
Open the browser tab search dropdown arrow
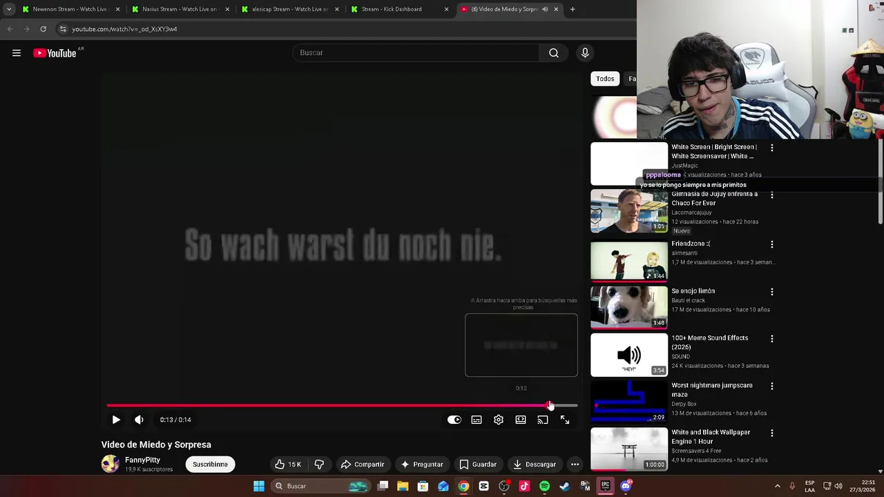(x=9, y=9)
